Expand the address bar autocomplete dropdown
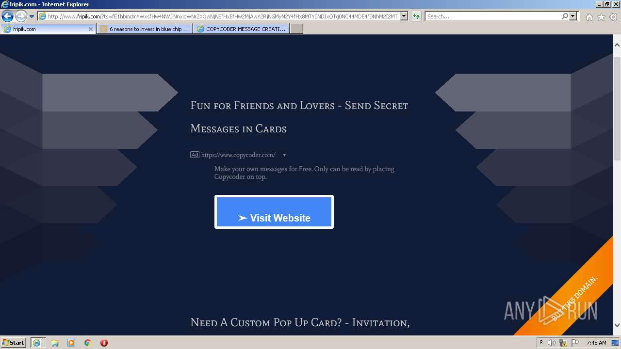The image size is (621, 349). coord(404,16)
